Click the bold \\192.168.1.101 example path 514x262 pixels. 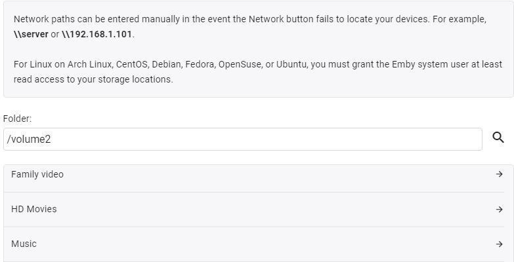(97, 33)
